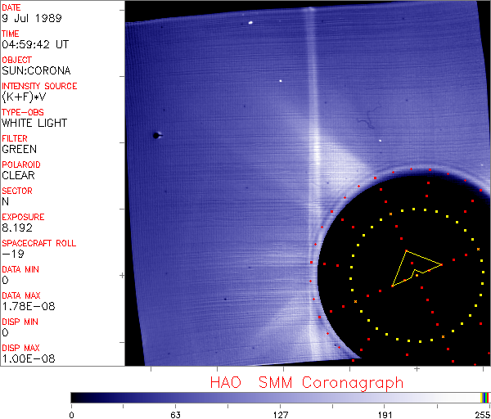Click the intensity color bar gradient
Screen dimensions: 491x419
tap(276, 398)
